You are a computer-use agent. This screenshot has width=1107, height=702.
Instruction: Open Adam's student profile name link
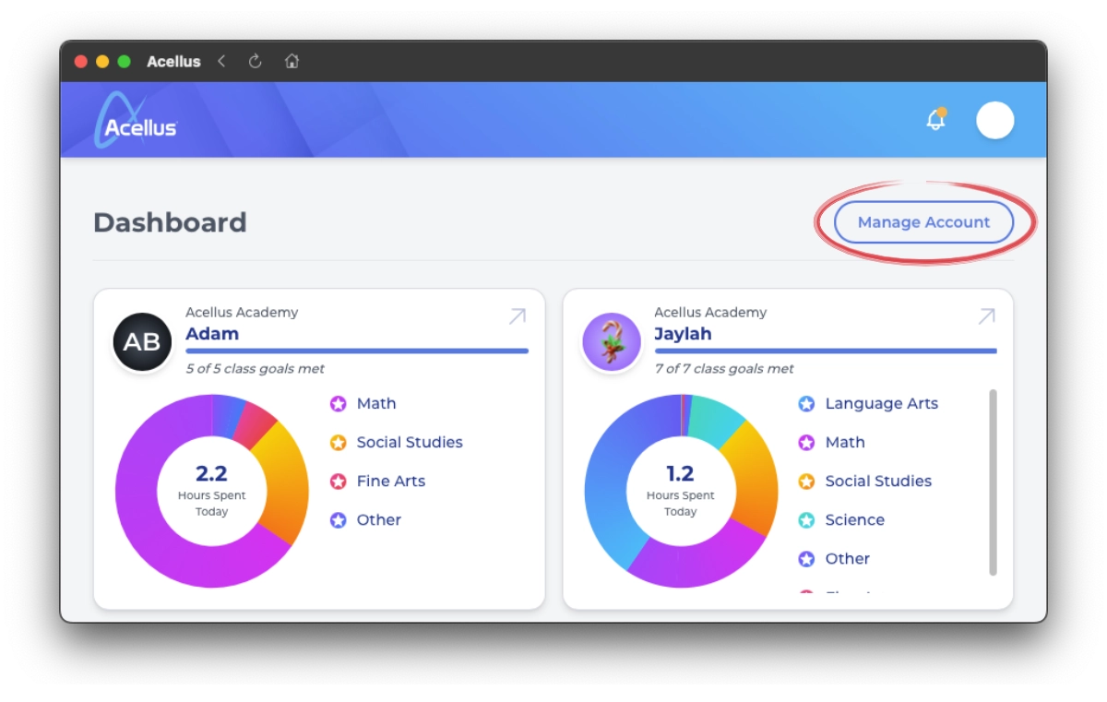212,333
